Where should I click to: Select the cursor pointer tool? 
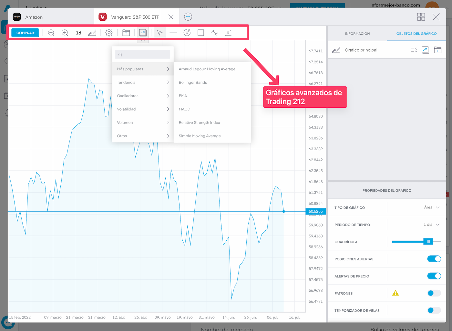pyautogui.click(x=159, y=33)
